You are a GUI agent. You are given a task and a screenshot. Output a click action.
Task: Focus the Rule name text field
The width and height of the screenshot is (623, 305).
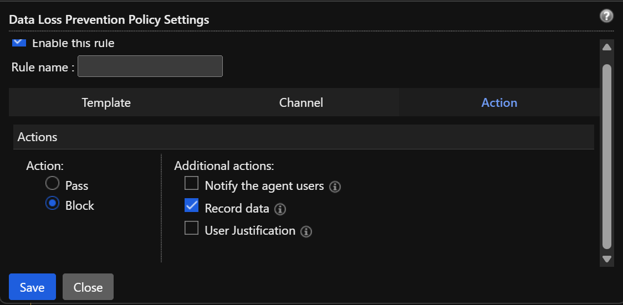[150, 66]
